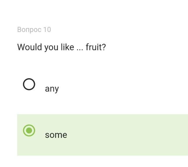Click the ellipsis blank in the question
Image resolution: width=188 pixels, height=167 pixels.
pyautogui.click(x=80, y=48)
